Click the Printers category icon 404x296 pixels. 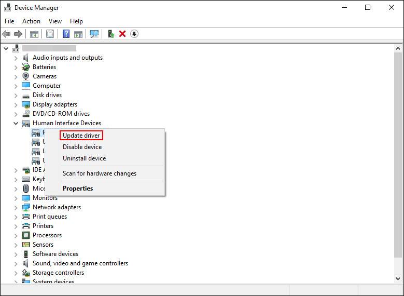(x=26, y=226)
